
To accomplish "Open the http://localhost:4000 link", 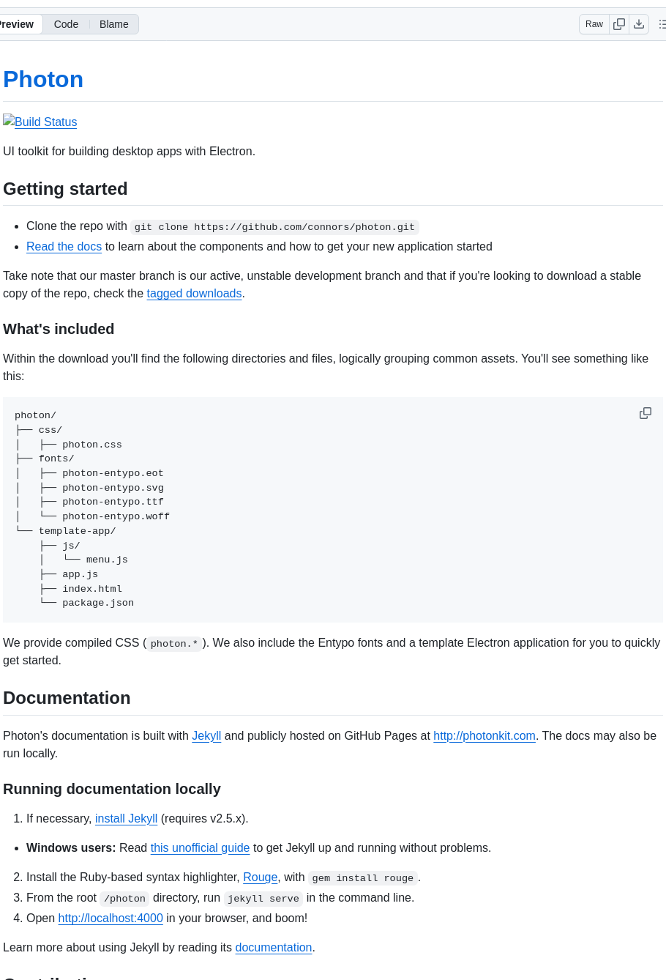I will click(111, 918).
